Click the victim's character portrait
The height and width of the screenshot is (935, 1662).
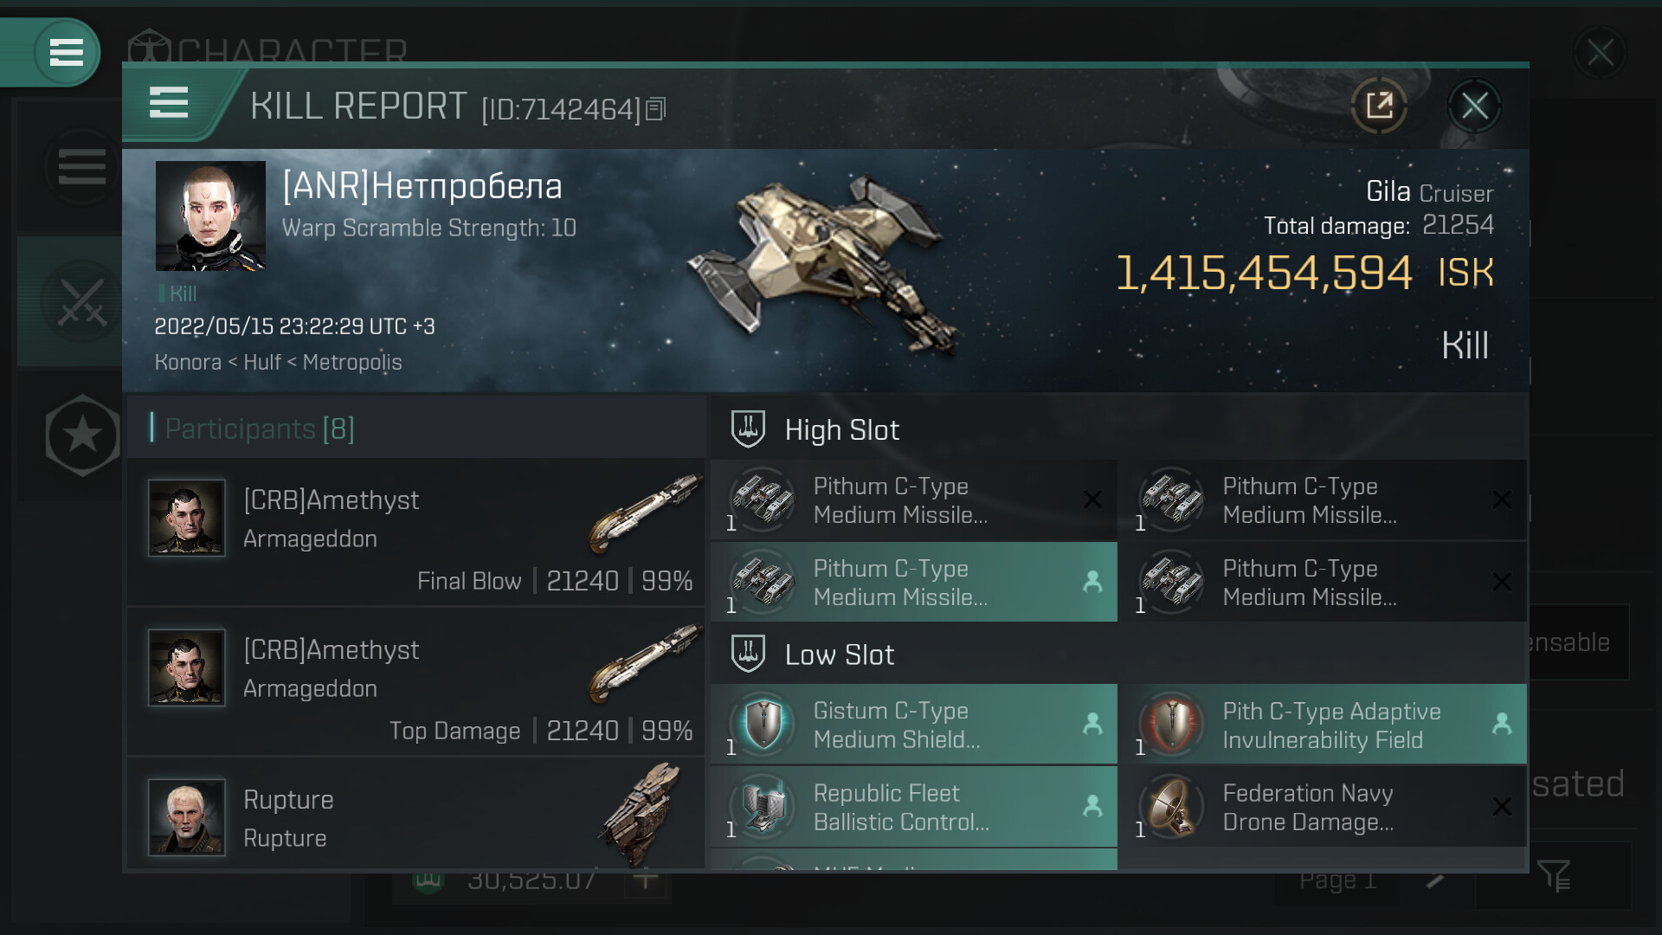(210, 216)
